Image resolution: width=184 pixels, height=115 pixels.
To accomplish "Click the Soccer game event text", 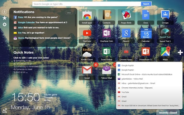I will (x=51, y=95).
